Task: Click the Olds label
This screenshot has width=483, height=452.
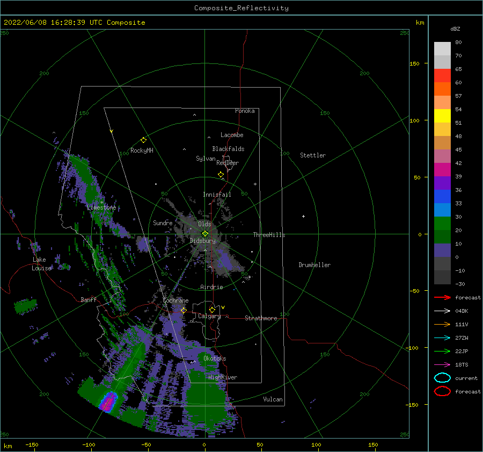Action: tap(204, 224)
